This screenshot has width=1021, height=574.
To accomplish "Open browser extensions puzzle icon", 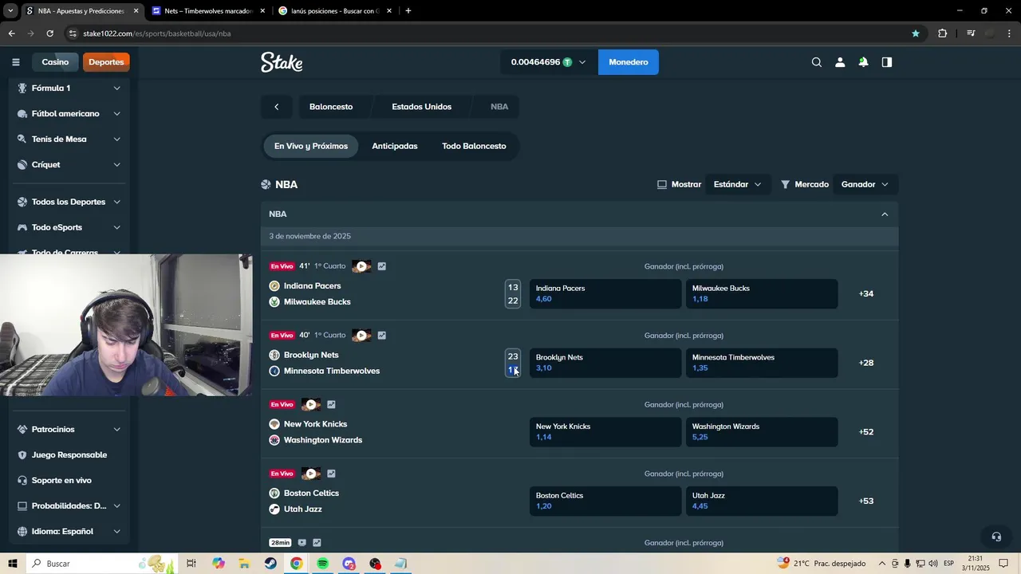I will pyautogui.click(x=942, y=33).
